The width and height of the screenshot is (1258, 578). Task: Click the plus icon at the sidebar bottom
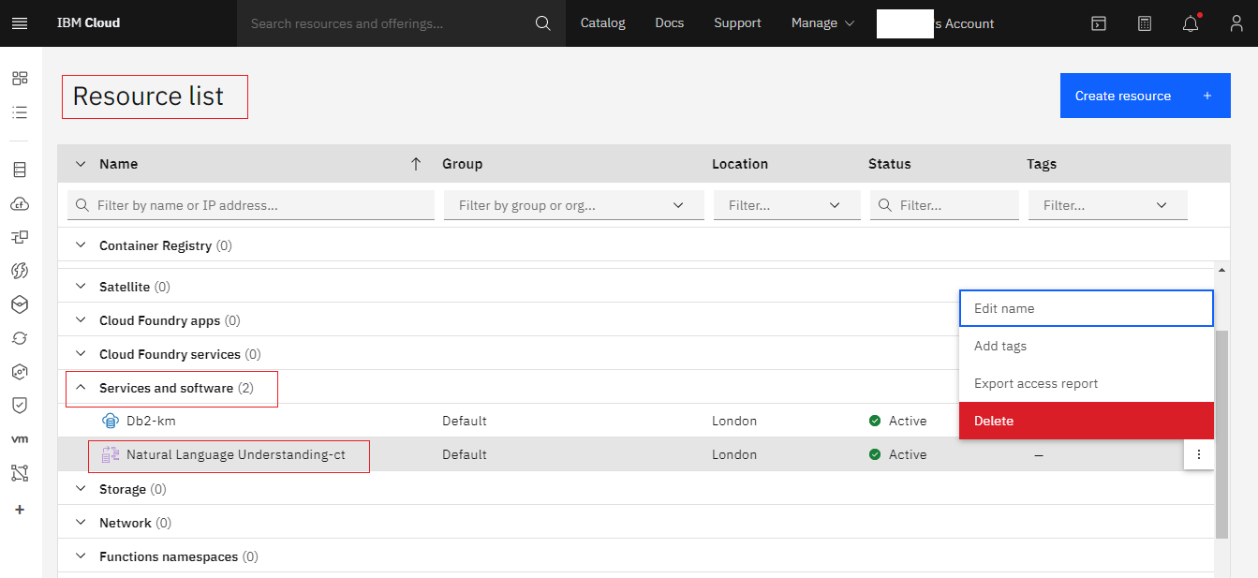[20, 510]
